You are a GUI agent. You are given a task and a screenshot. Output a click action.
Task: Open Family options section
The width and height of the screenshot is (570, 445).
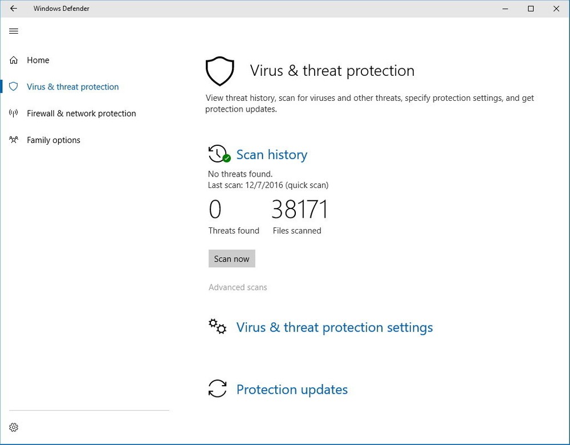click(x=54, y=140)
